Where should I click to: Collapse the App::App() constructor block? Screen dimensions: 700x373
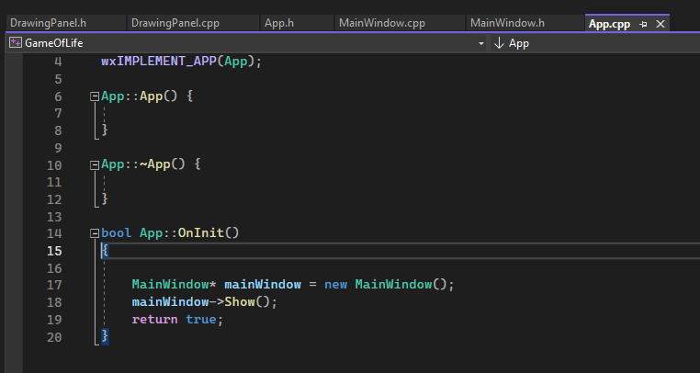coord(95,96)
